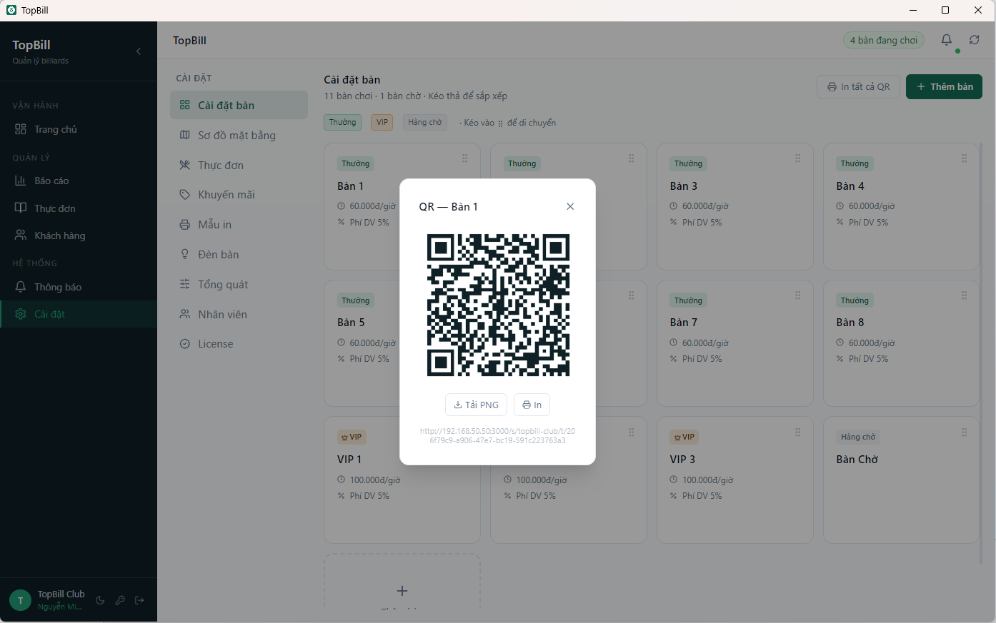Viewport: 996px width, 623px height.
Task: Open Khách hàng via its people icon
Action: point(20,235)
